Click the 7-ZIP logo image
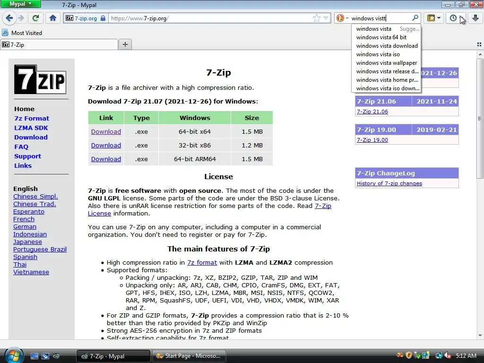 (40, 79)
